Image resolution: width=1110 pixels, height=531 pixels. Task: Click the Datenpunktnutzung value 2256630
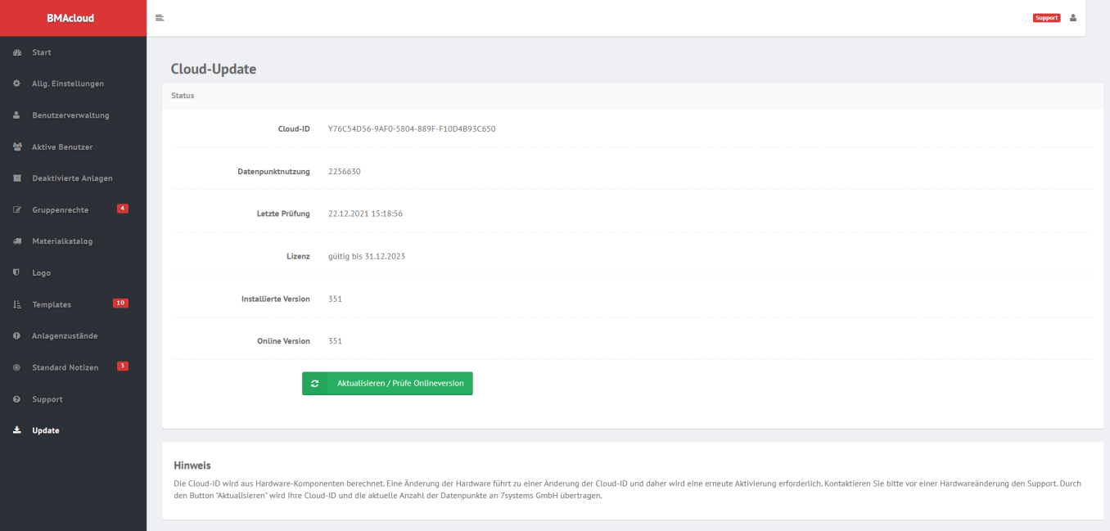point(345,172)
